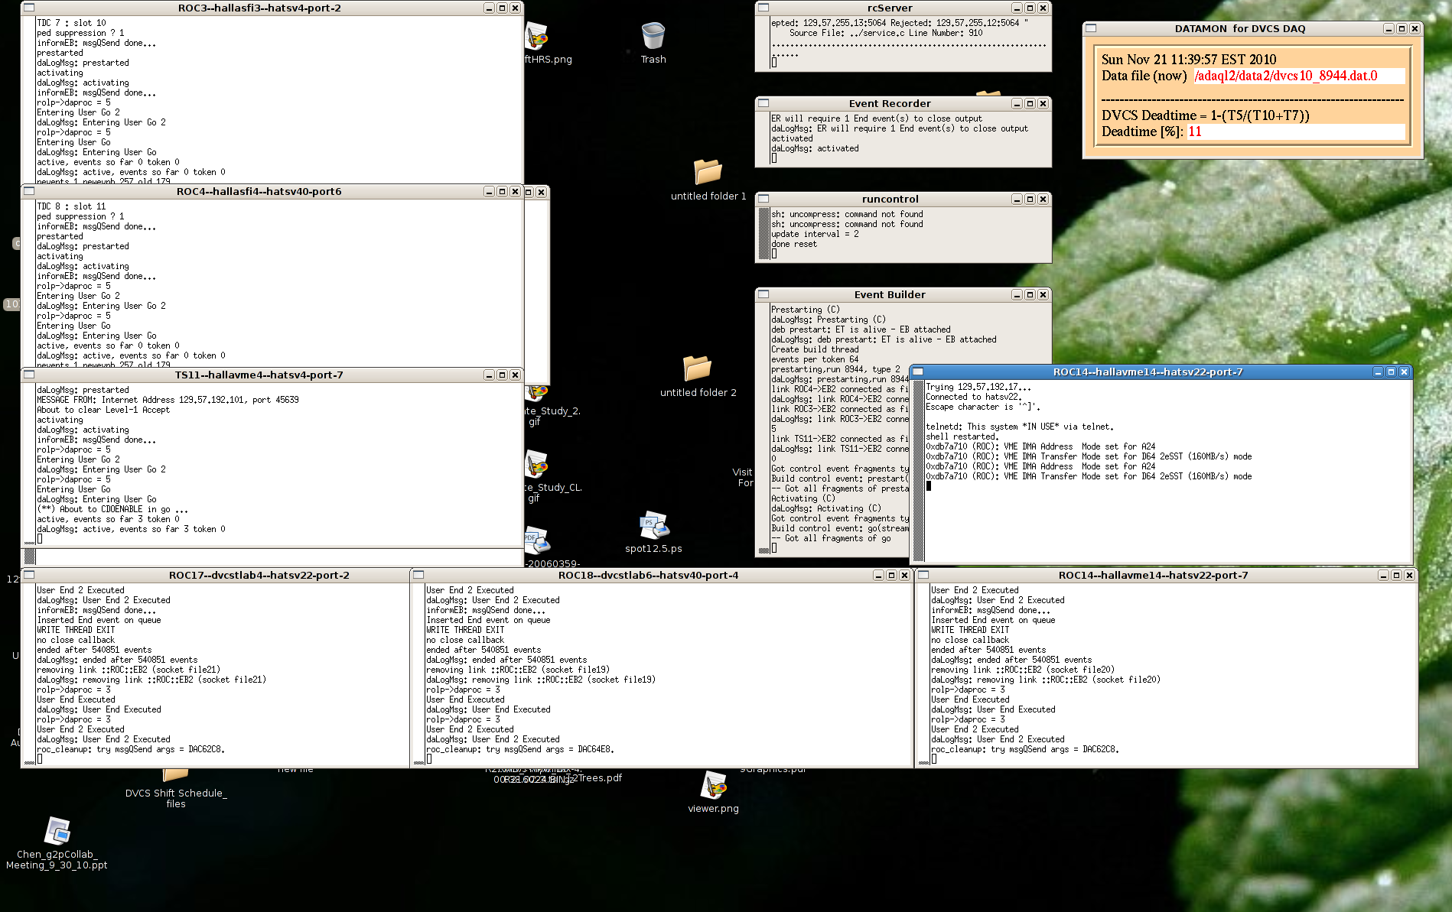Open window menu of active blue ROC14 window
Screen dimensions: 1452x912
[x=918, y=372]
